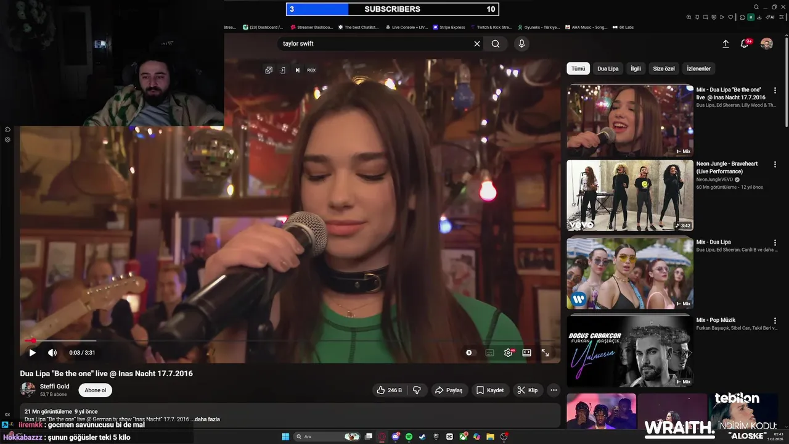Click the RGX overlay button on the video
The height and width of the screenshot is (444, 789).
coord(311,70)
